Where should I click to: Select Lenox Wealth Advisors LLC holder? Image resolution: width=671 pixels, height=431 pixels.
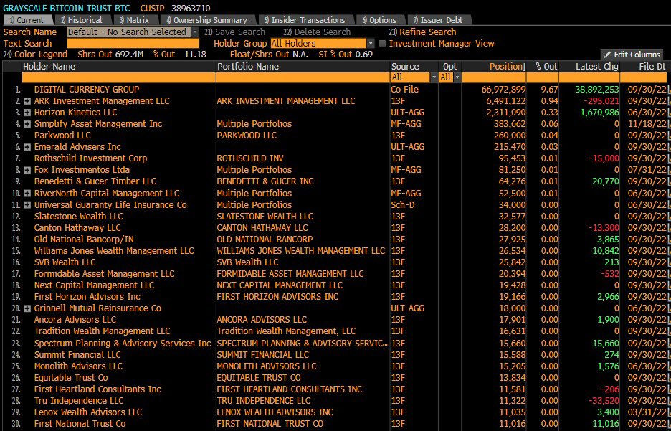(87, 412)
